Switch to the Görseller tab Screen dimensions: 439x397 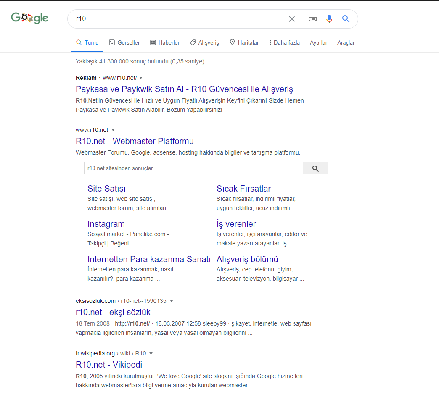pyautogui.click(x=124, y=42)
